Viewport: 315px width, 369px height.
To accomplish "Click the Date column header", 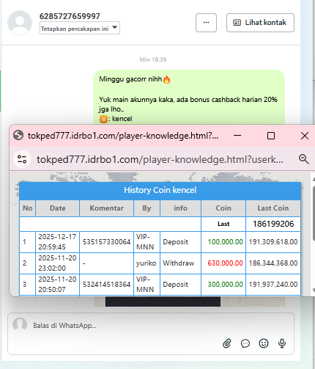I will point(58,208).
